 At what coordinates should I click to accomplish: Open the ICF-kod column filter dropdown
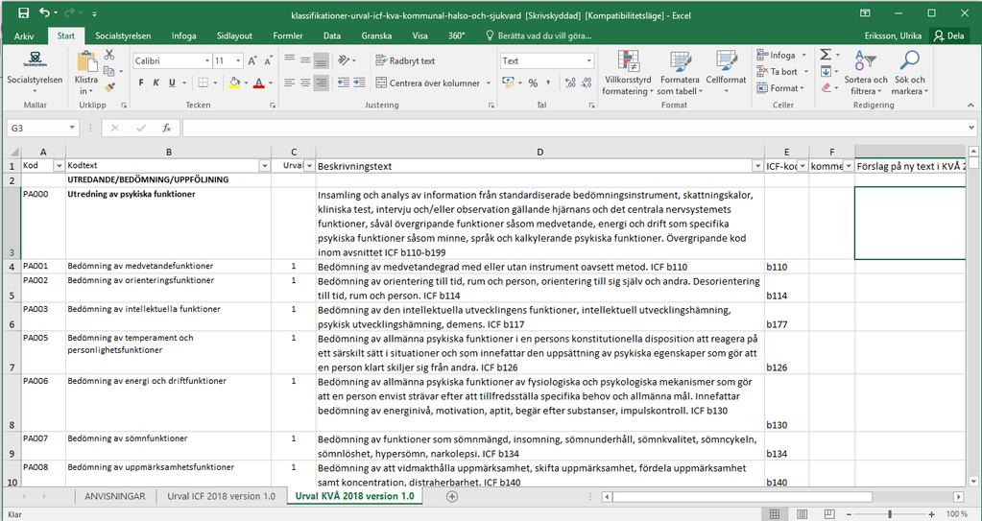point(802,166)
